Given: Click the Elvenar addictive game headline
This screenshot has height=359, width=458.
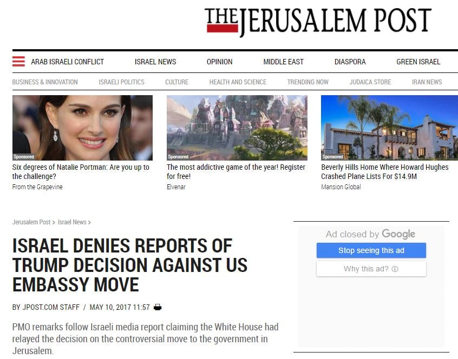Looking at the screenshot, I should pyautogui.click(x=236, y=172).
